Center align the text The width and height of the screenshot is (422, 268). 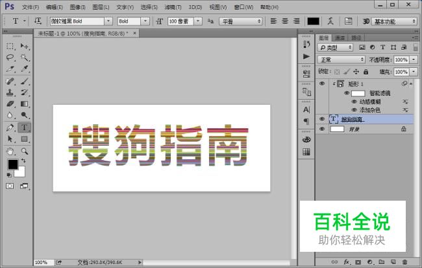(285, 21)
